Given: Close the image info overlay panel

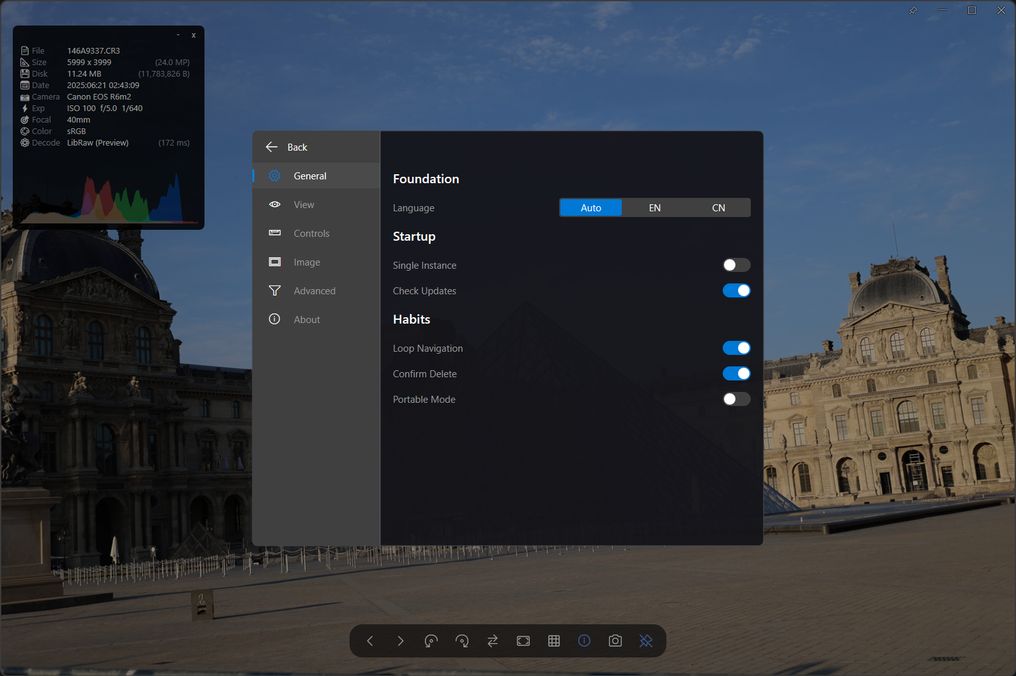Looking at the screenshot, I should [x=194, y=36].
